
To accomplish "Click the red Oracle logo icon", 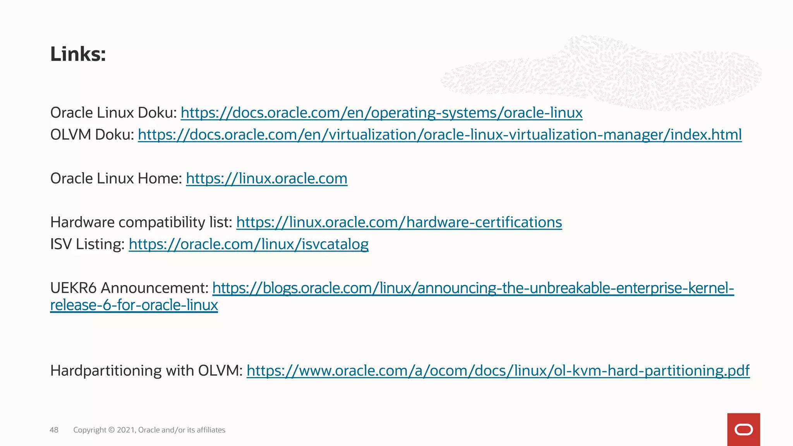I will point(743,429).
